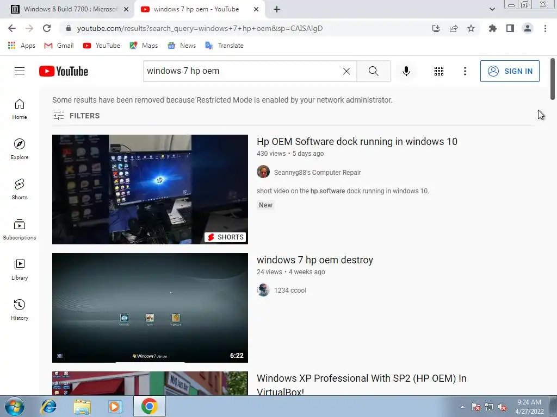Open the Maps bookmark

(x=144, y=46)
